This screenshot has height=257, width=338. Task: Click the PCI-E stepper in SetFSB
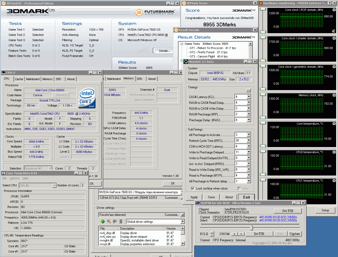point(213,234)
